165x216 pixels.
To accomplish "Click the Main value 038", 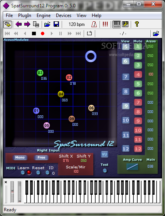I will (150, 166).
